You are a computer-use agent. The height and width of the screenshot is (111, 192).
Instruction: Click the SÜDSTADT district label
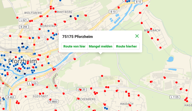coord(40,96)
